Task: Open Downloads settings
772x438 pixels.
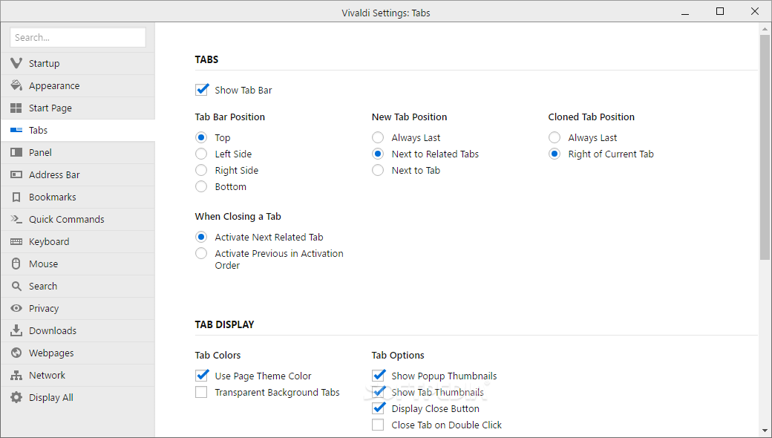Action: 78,330
